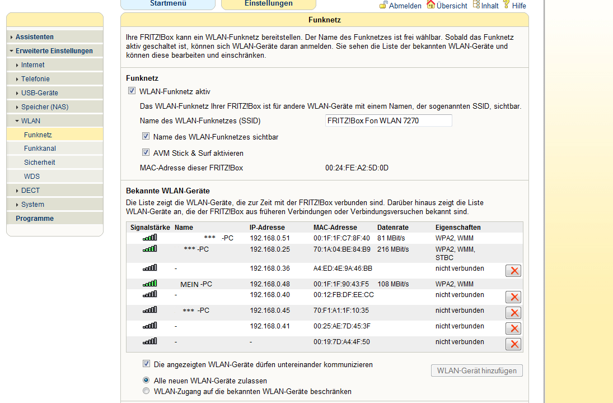Screen dimensions: 613x403
Task: Expand the Internet menu
Action: [x=55, y=65]
